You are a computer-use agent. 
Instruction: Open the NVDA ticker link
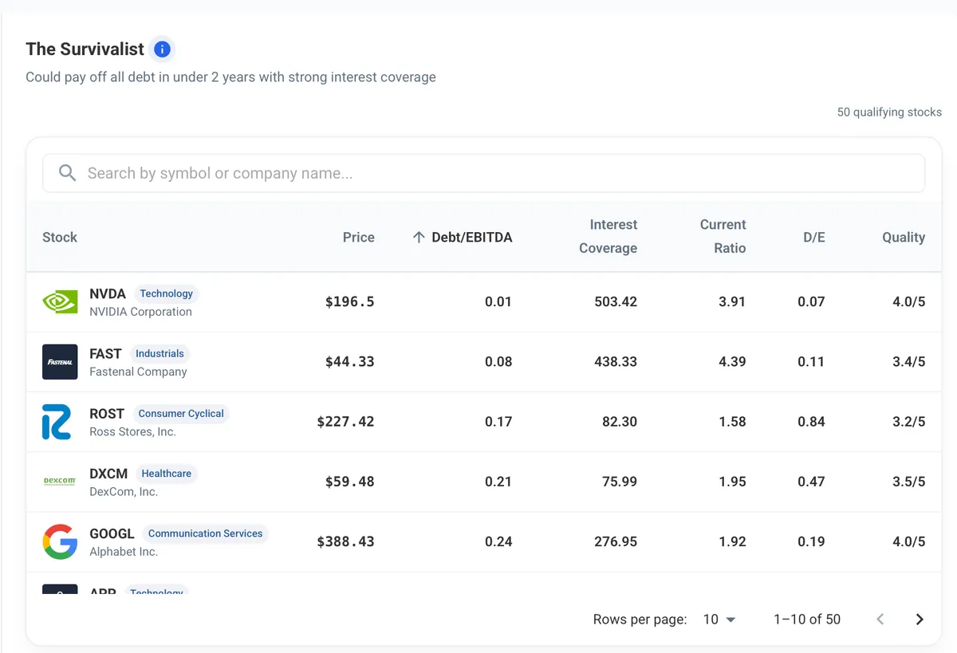point(108,293)
